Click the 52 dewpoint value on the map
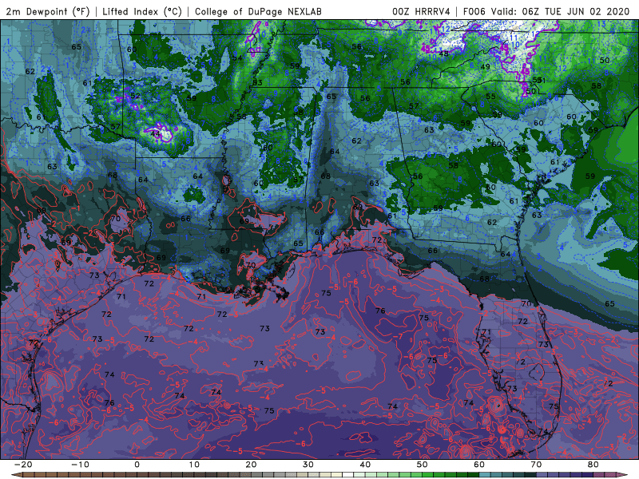This screenshot has width=639, height=479. [x=135, y=96]
